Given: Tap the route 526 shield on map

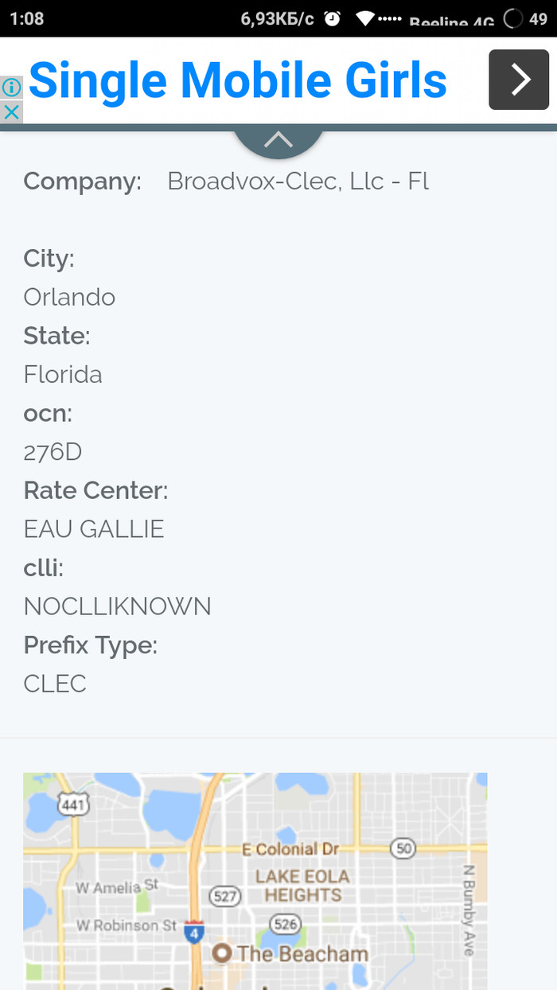Looking at the screenshot, I should tap(284, 924).
